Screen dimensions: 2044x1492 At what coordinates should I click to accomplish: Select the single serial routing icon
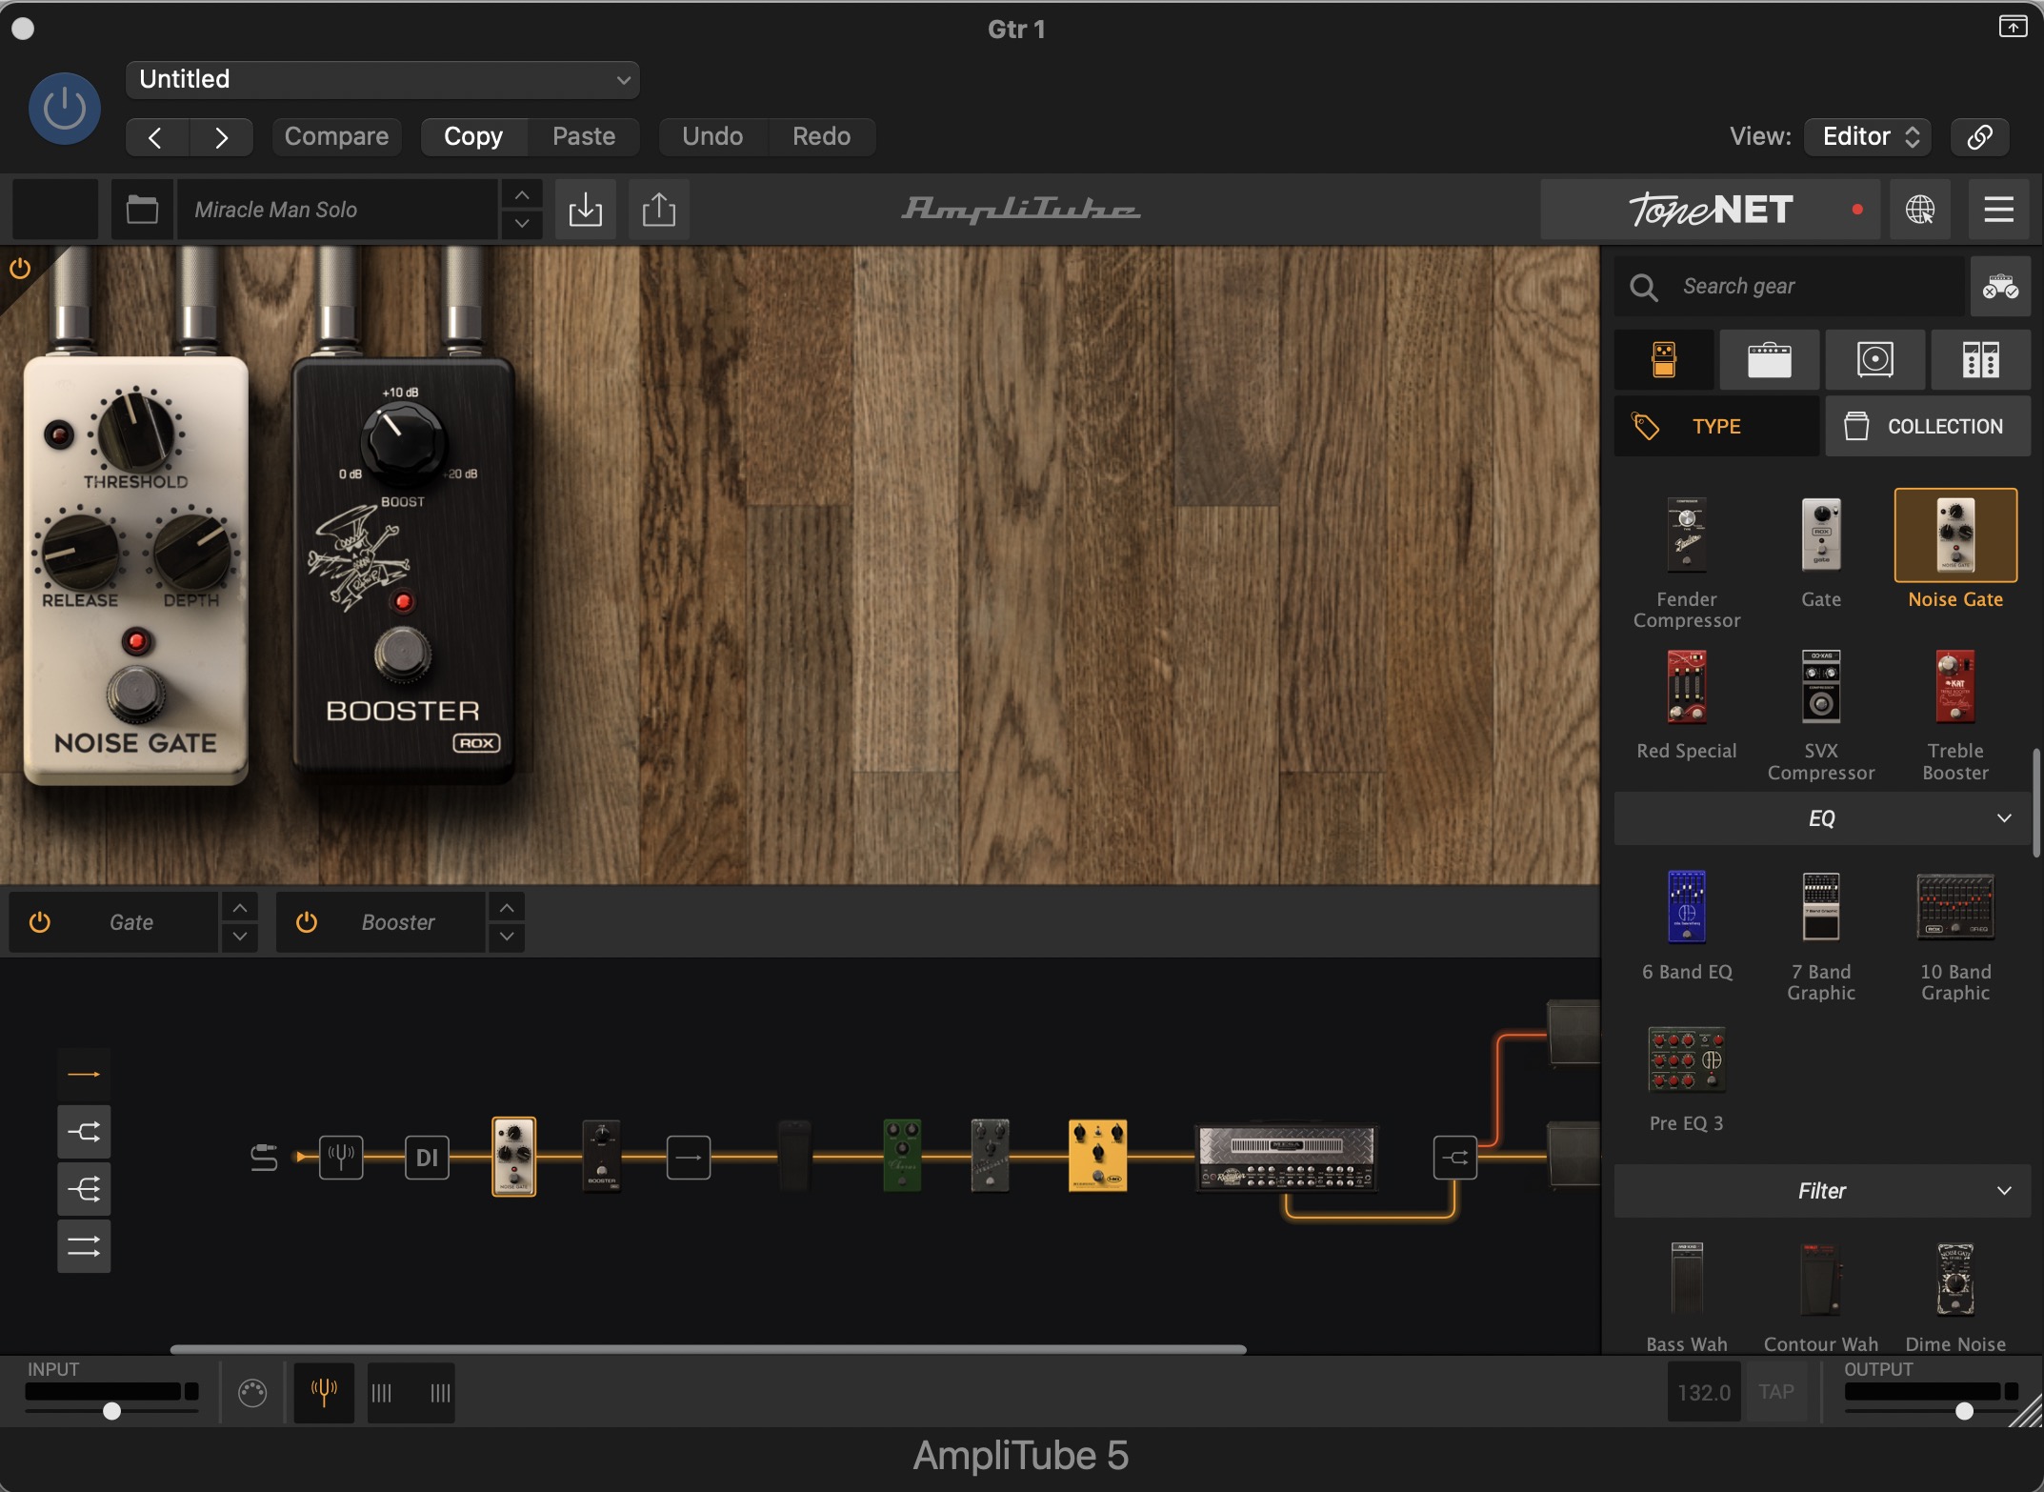[84, 1075]
